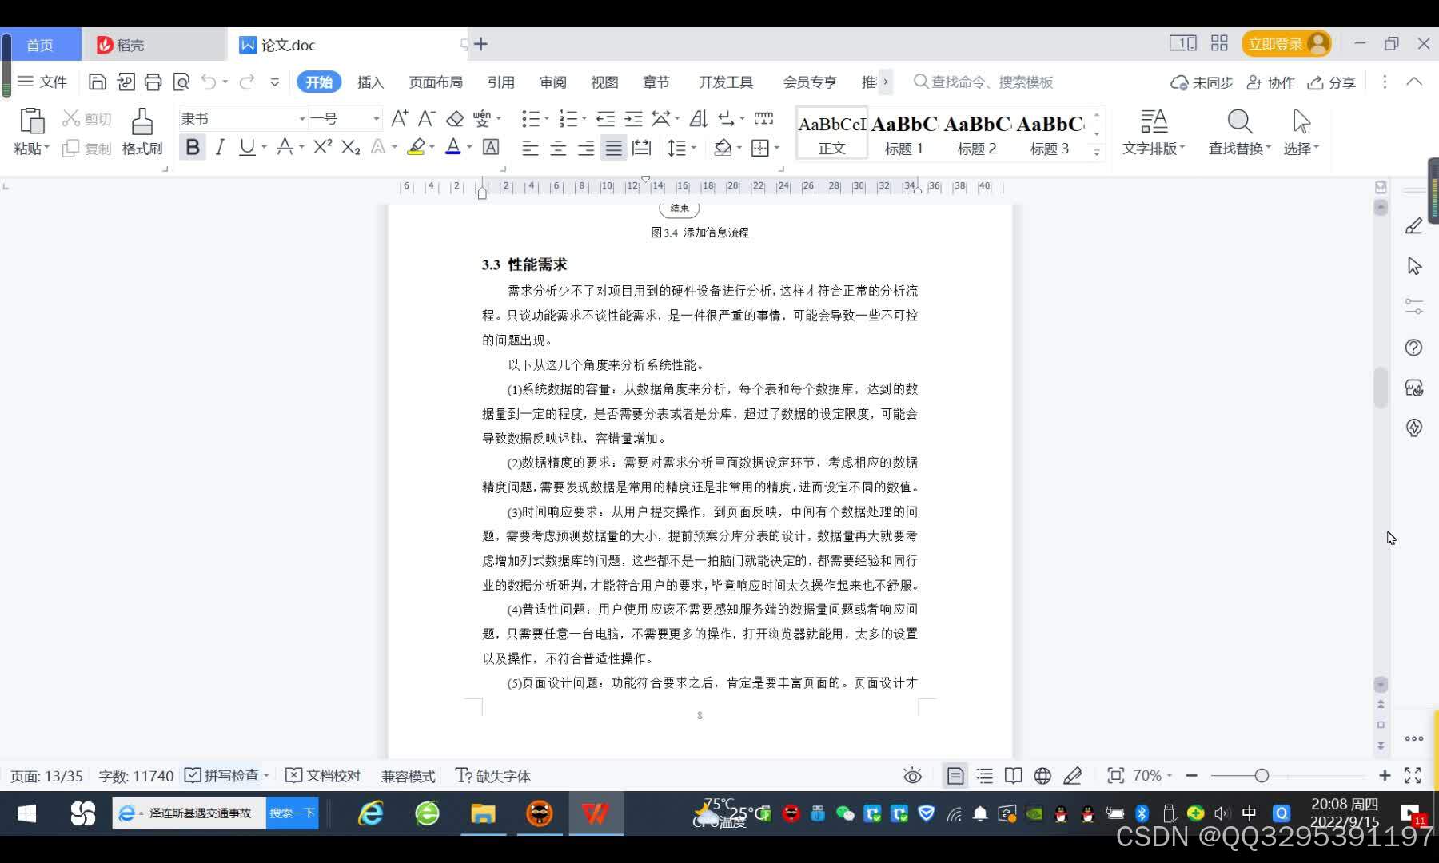1439x863 pixels.
Task: Apply superscript X² formatting
Action: 322,147
